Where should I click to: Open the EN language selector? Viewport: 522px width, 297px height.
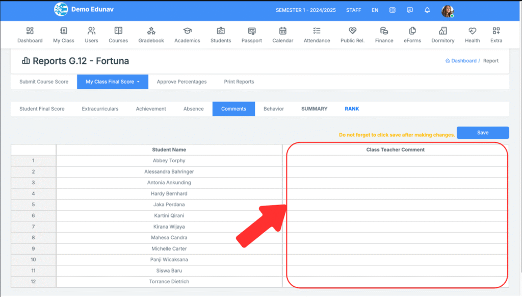tap(375, 10)
